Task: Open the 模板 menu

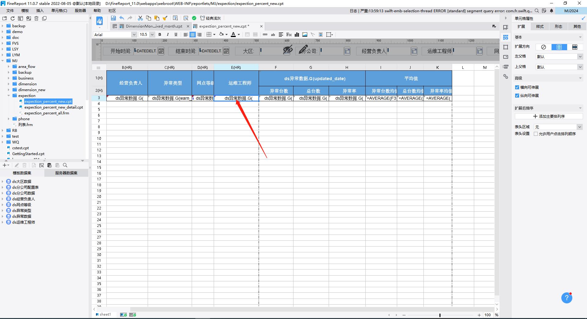Action: (x=25, y=11)
